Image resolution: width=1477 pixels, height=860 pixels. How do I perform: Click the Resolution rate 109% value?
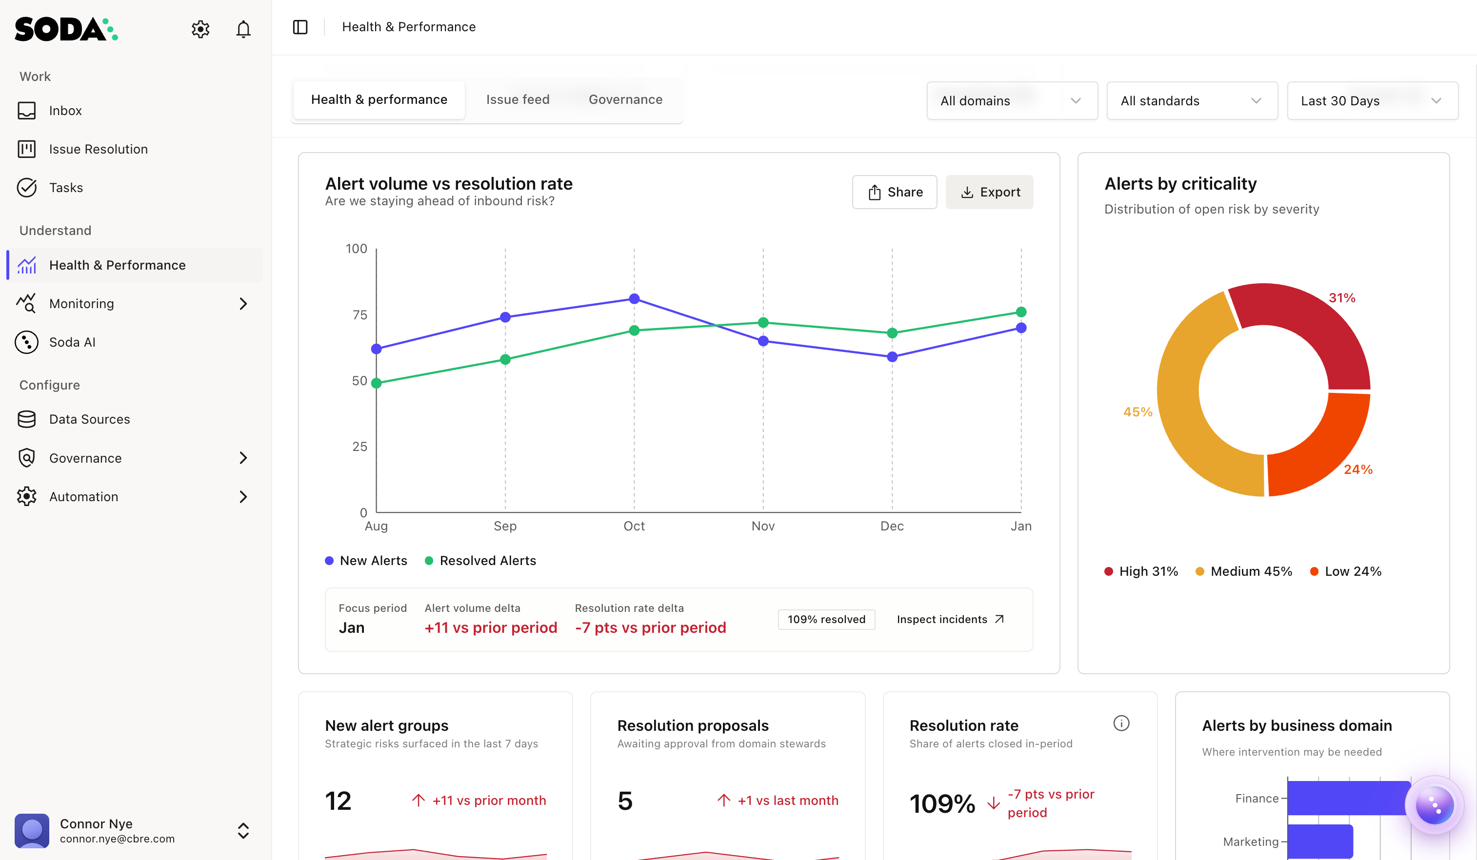942,803
